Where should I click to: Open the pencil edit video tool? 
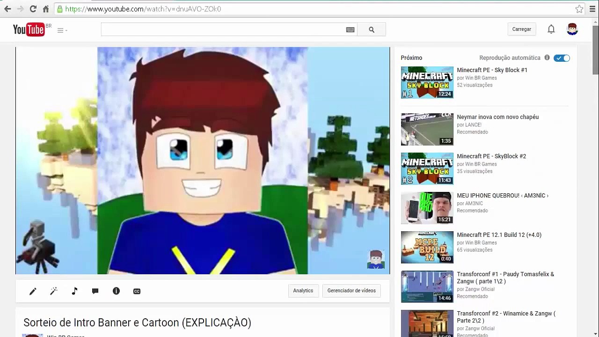coord(33,291)
